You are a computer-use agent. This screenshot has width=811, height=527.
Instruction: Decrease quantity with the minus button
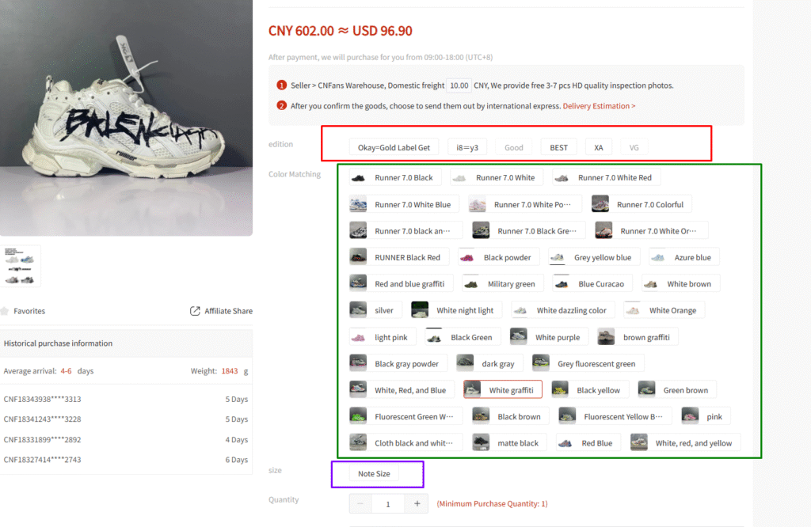(x=360, y=504)
